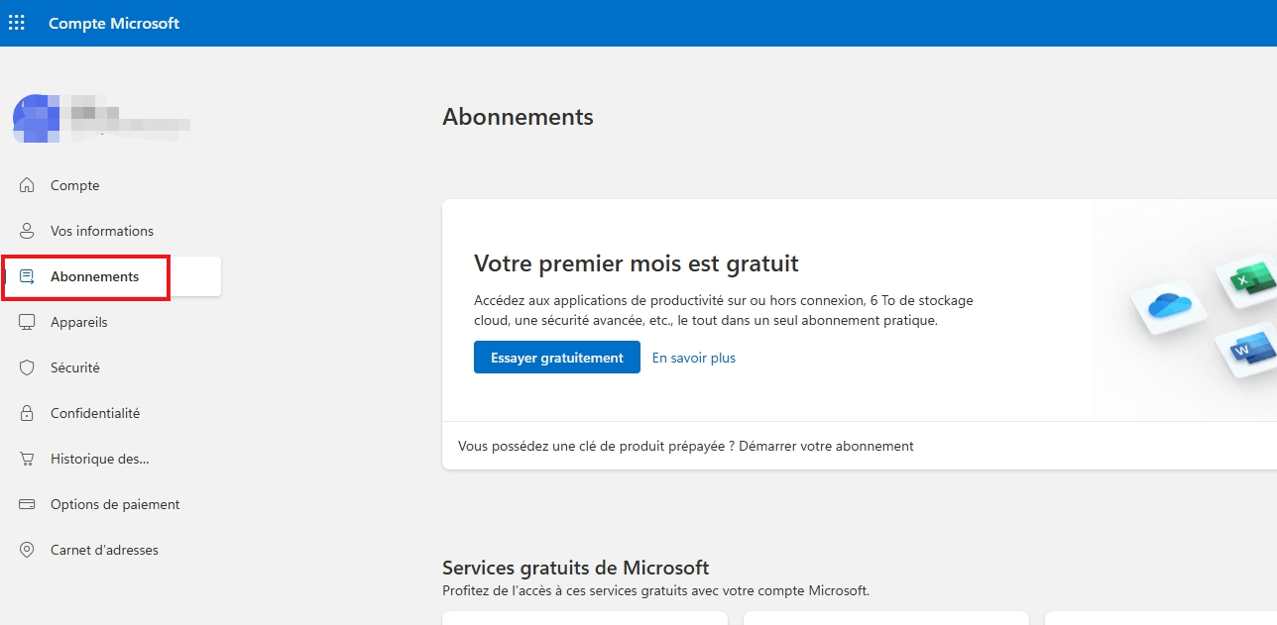
Task: Click the text Profitez de l'accès à ces services
Action: coord(655,590)
